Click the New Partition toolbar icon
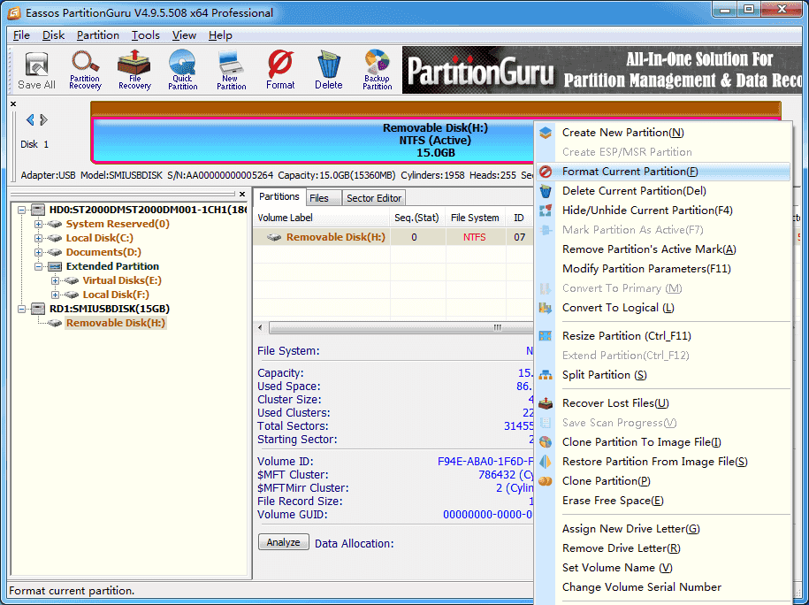Image resolution: width=809 pixels, height=605 pixels. point(231,70)
